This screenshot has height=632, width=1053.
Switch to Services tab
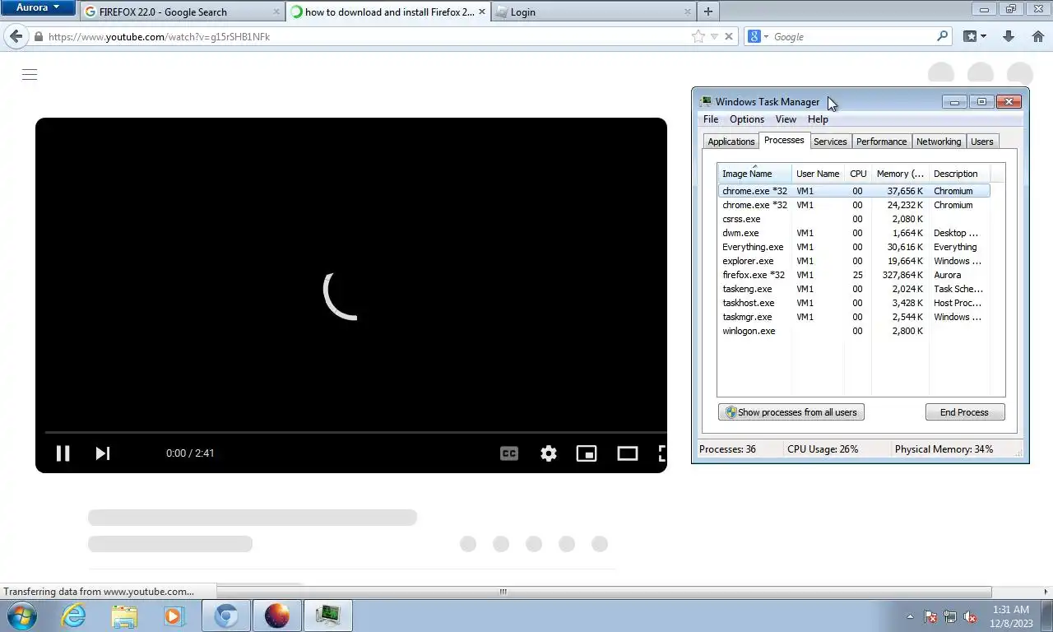[x=830, y=142]
